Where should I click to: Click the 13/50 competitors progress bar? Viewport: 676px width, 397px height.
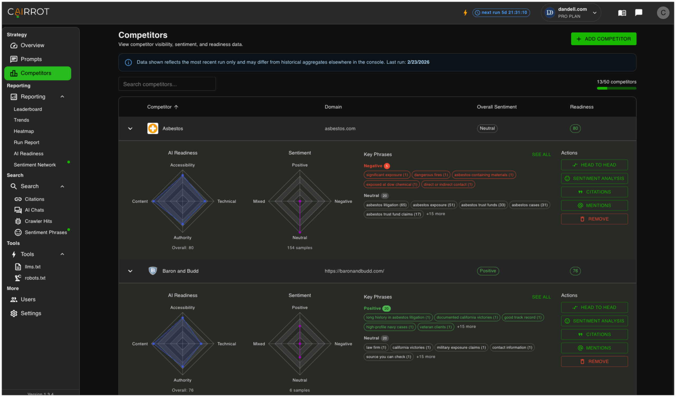pyautogui.click(x=617, y=88)
